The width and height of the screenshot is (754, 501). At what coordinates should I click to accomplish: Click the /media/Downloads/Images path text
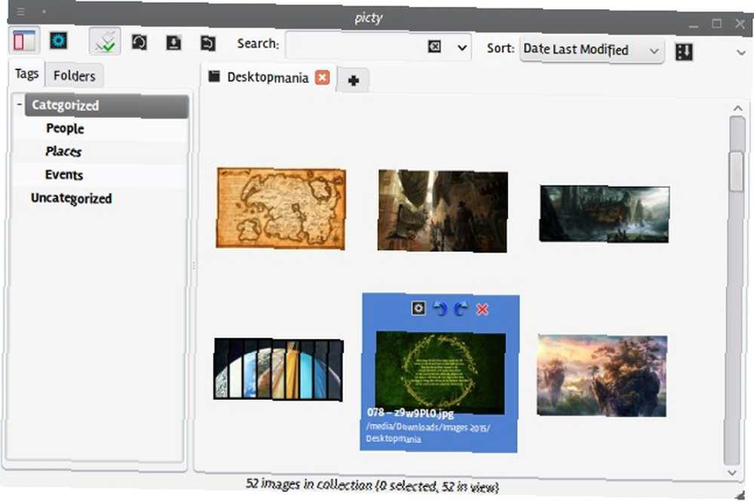[x=428, y=427]
